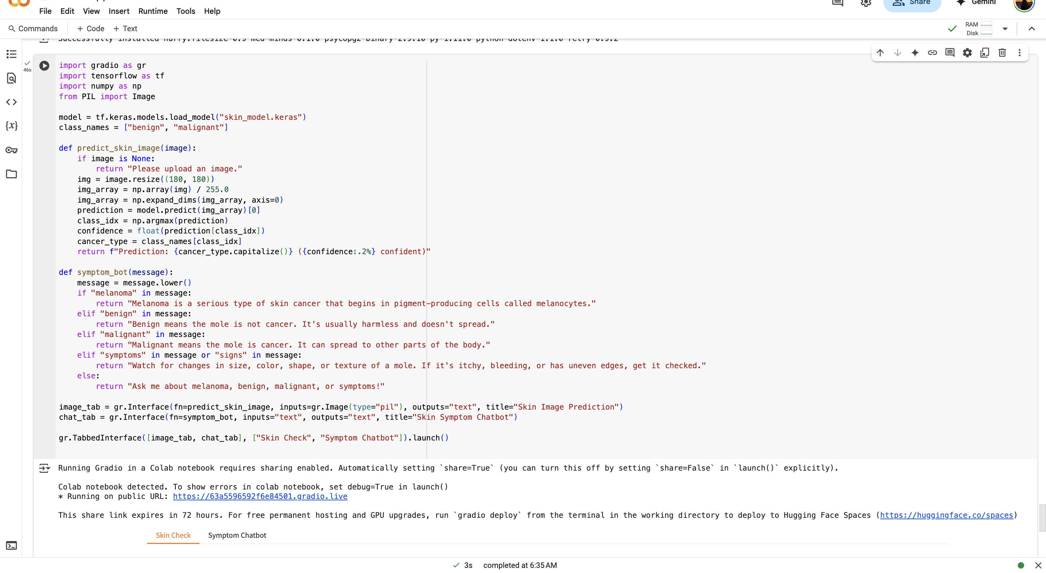Viewport: 1046px width, 573px height.
Task: Expand RAM and Disk resources dropdown
Action: tap(1005, 29)
